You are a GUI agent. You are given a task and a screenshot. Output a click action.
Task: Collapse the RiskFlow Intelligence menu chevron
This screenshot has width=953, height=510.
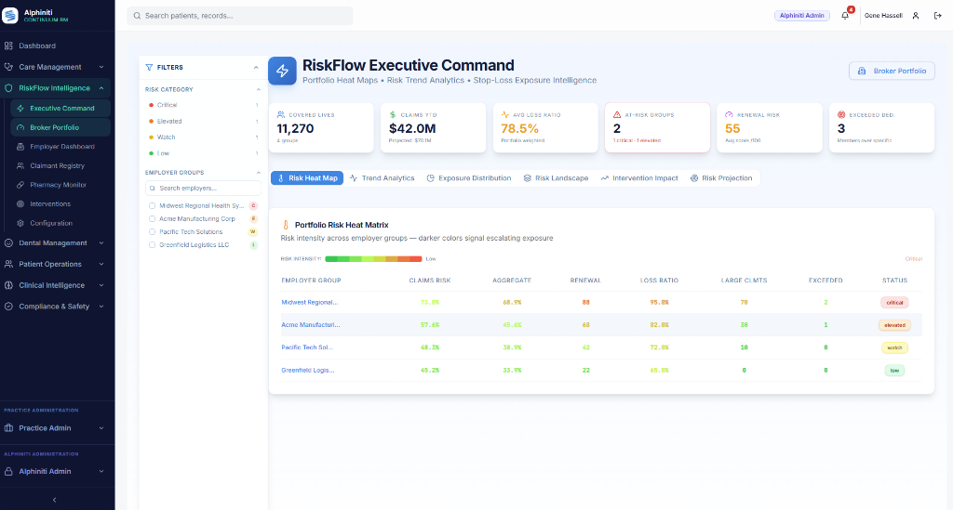coord(101,88)
